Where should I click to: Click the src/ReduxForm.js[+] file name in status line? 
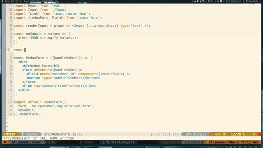click(x=63, y=134)
